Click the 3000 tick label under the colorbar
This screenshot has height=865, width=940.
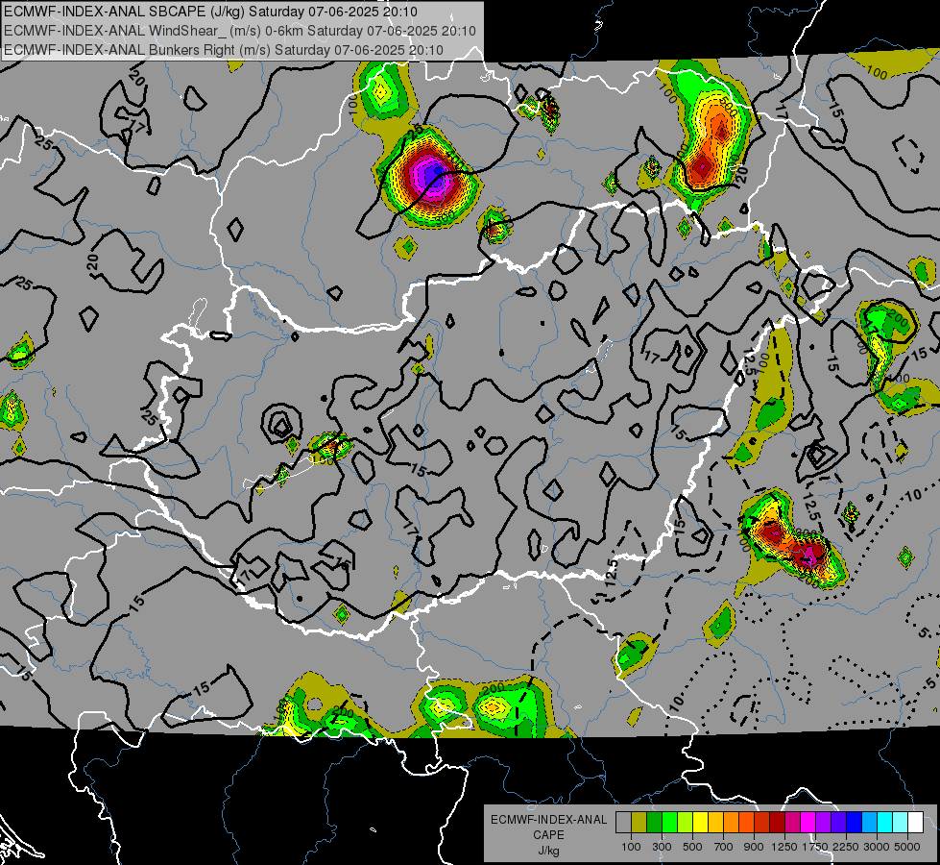[x=877, y=847]
